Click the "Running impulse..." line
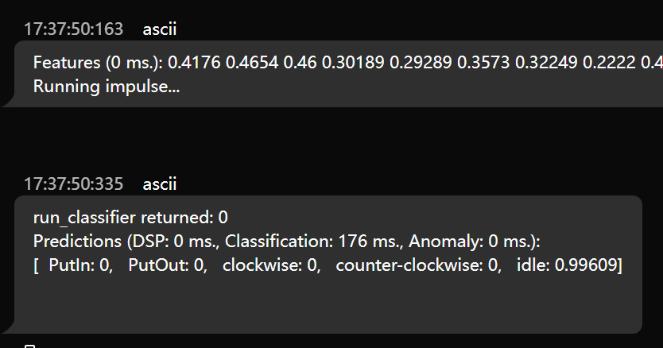The width and height of the screenshot is (663, 348). coord(107,86)
